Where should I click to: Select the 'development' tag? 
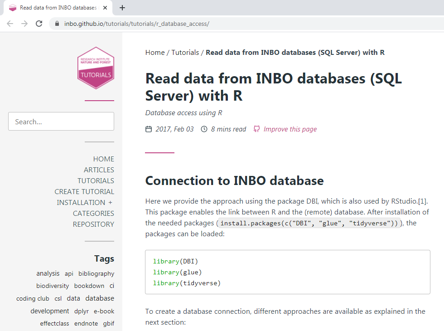[50, 311]
